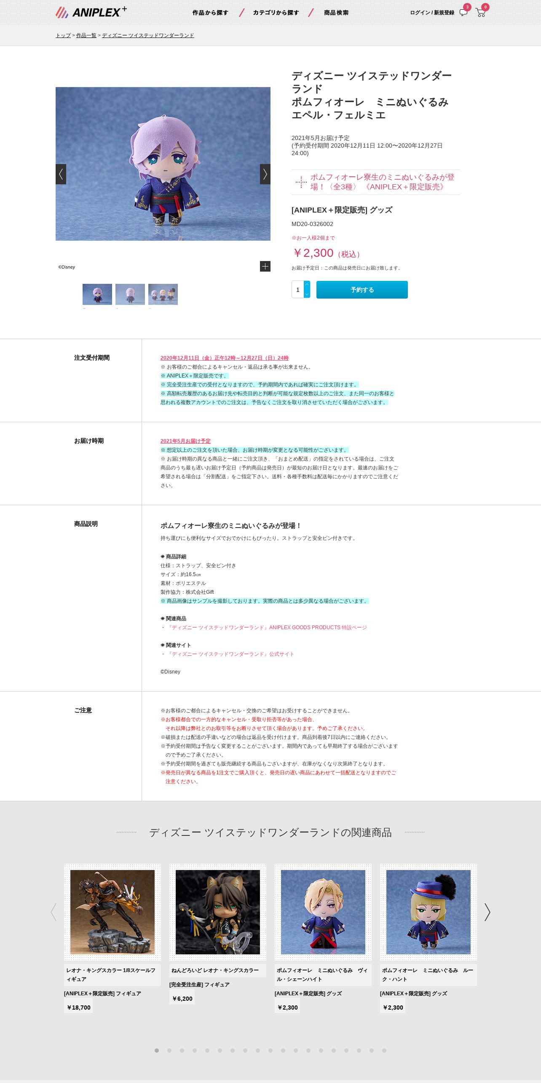This screenshot has width=541, height=1083.
Task: Click the 予約する reserve button
Action: pyautogui.click(x=362, y=290)
